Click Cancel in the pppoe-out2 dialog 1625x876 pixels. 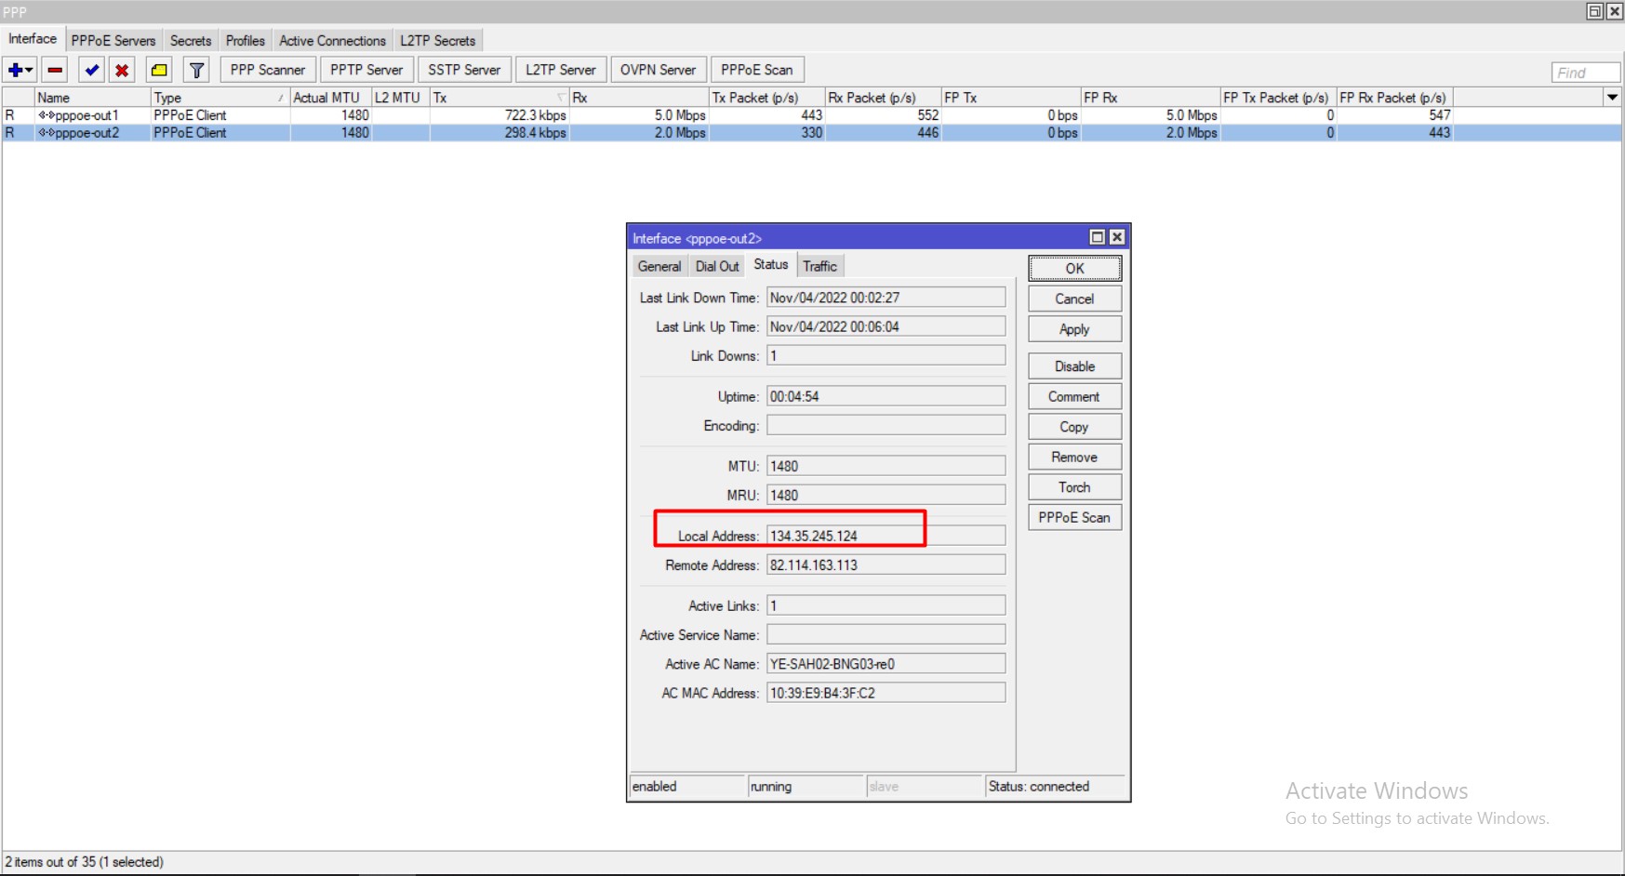click(x=1075, y=299)
